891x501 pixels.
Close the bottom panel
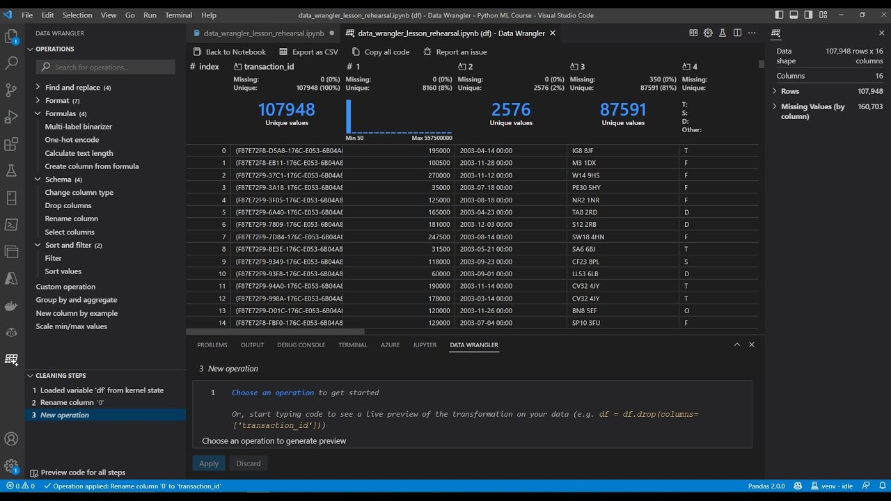tap(752, 344)
